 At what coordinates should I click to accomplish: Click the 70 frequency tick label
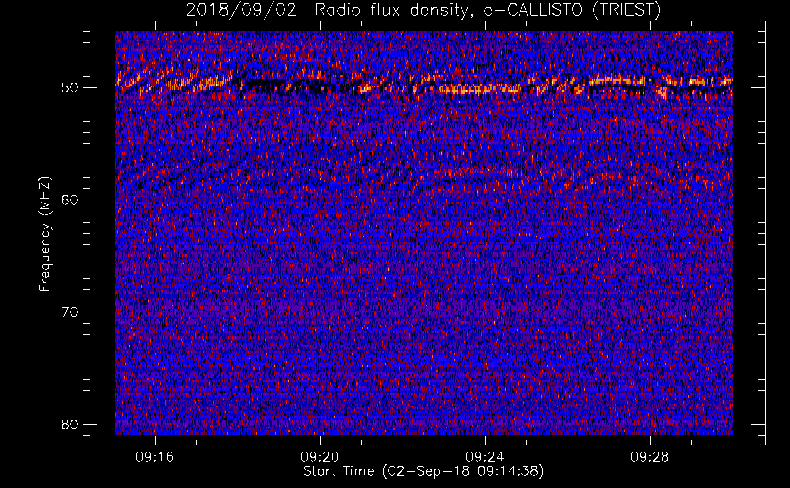tap(70, 312)
